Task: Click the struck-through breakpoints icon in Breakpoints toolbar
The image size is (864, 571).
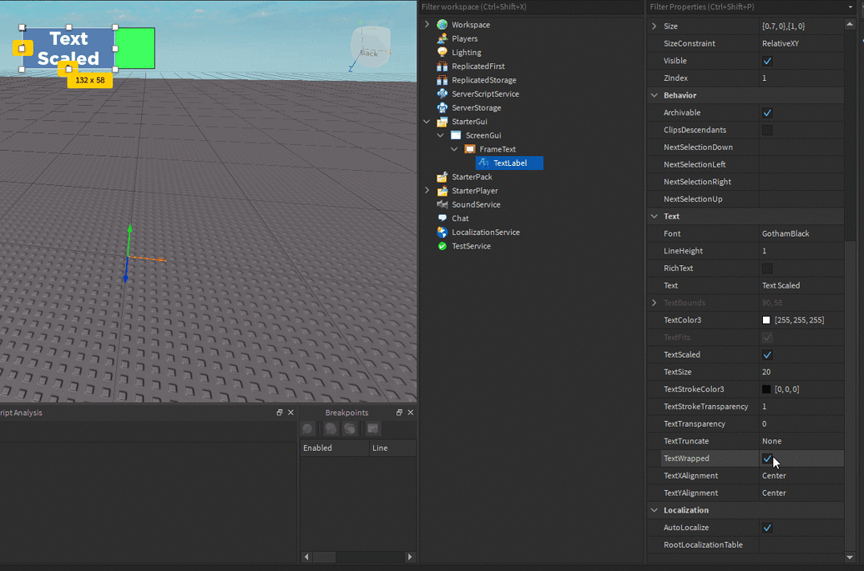Action: [350, 428]
